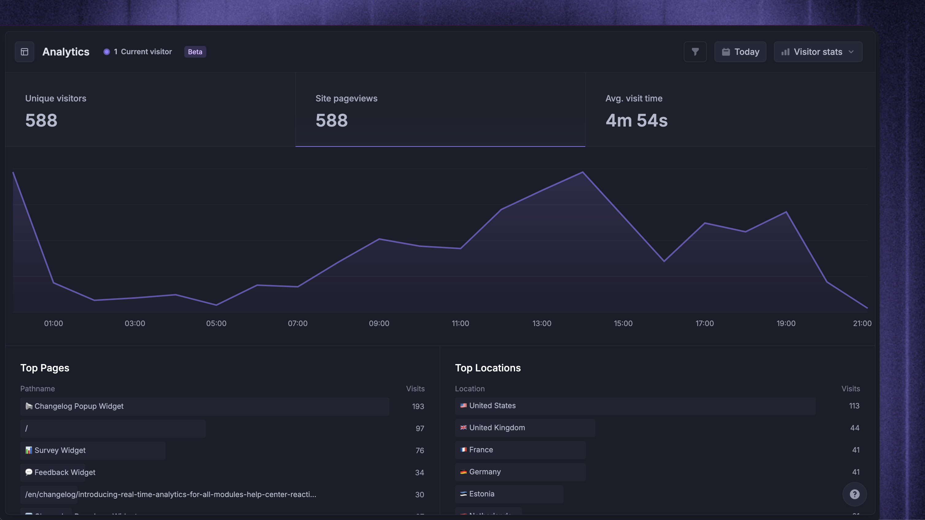This screenshot has height=520, width=925.
Task: Click the purple current visitor indicator dot
Action: pyautogui.click(x=107, y=52)
